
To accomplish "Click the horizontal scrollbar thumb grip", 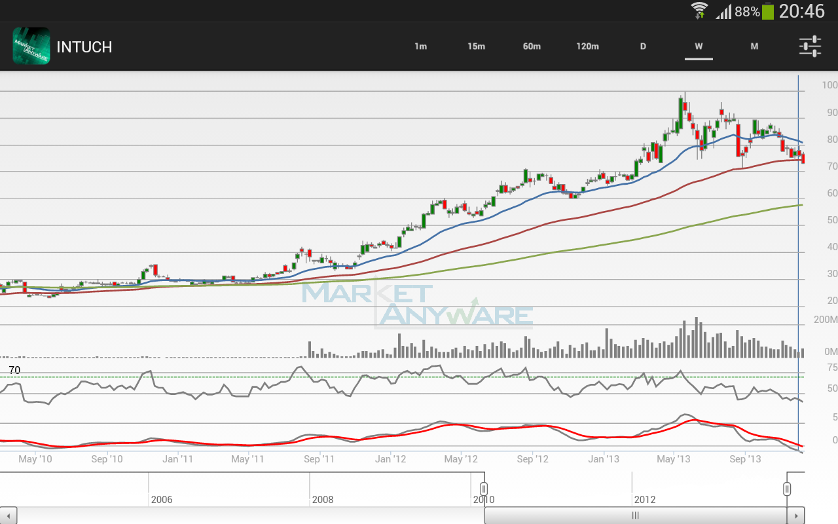I will click(635, 515).
